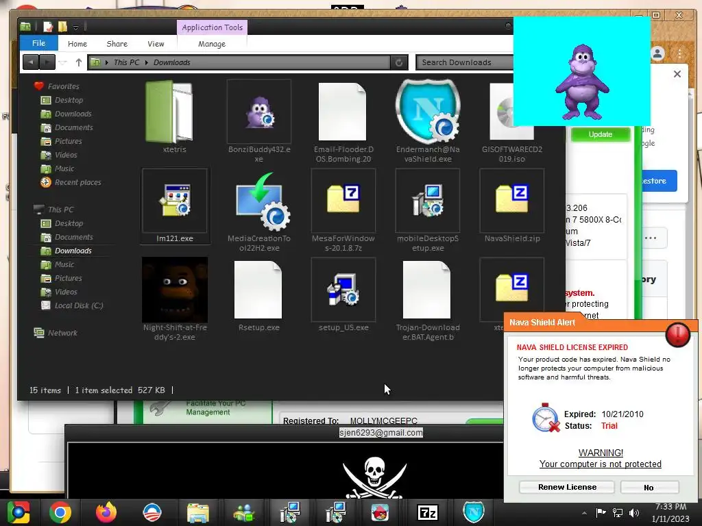Select MesaForWindows-20.1.8.7z archive
The height and width of the screenshot is (526, 702).
(343, 210)
